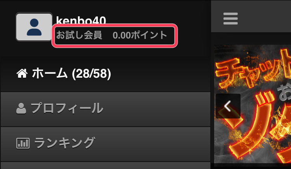Click the user avatar placeholder icon
The image size is (291, 169).
(34, 27)
